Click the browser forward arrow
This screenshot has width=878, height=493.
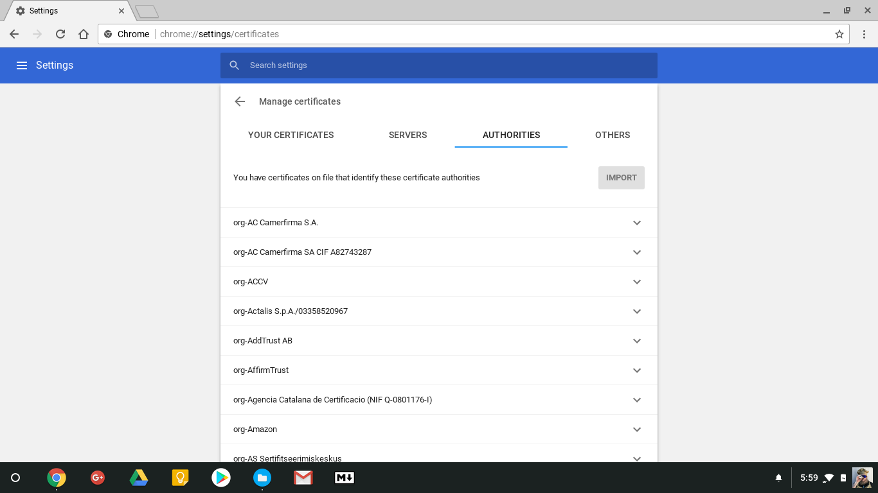[37, 34]
